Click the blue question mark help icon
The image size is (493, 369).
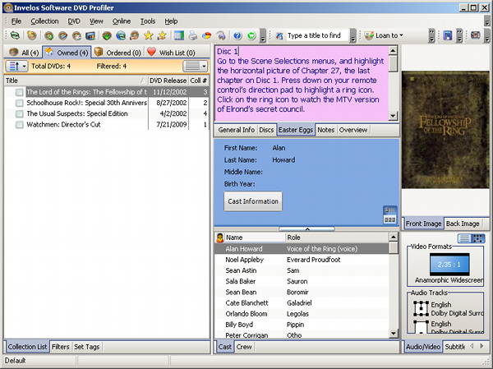pyautogui.click(x=237, y=35)
